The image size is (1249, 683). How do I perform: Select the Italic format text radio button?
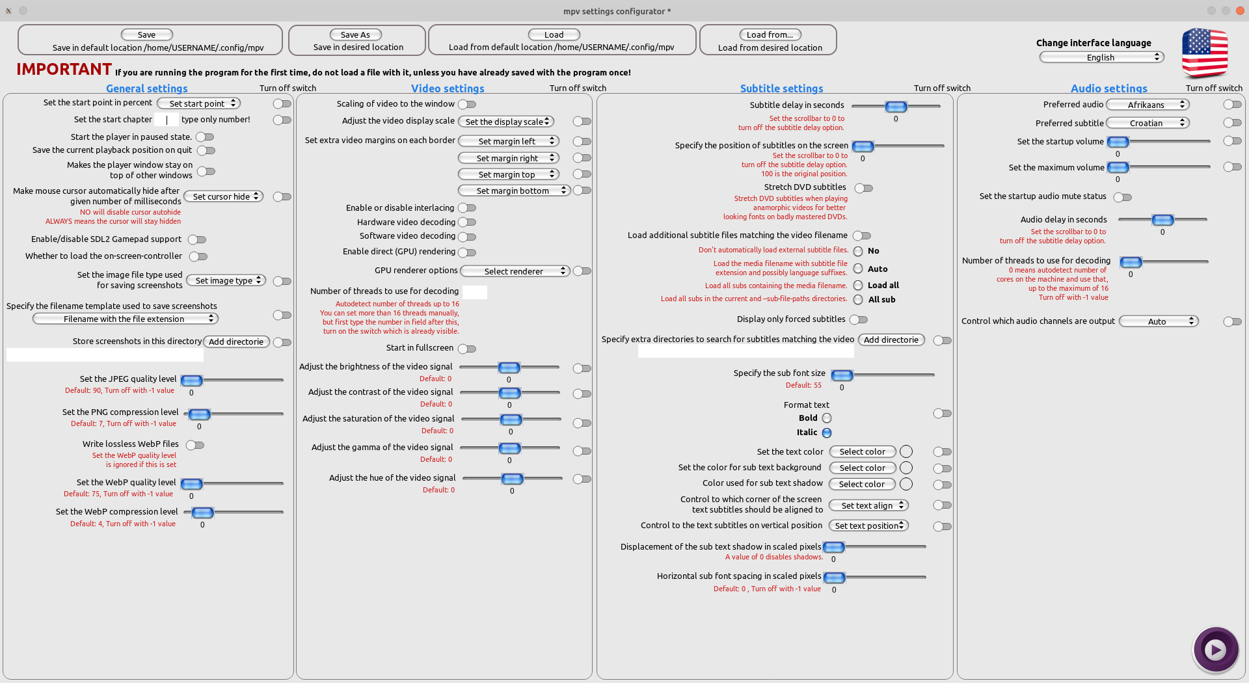click(x=827, y=433)
